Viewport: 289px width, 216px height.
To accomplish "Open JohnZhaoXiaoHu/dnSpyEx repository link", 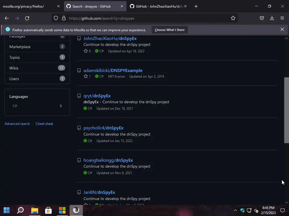I will [110, 38].
